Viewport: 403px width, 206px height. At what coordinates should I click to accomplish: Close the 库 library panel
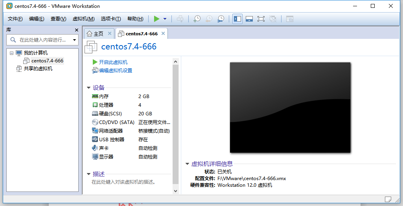click(x=76, y=30)
